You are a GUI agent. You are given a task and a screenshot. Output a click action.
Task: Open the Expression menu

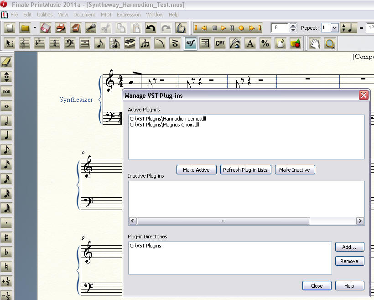click(x=129, y=15)
